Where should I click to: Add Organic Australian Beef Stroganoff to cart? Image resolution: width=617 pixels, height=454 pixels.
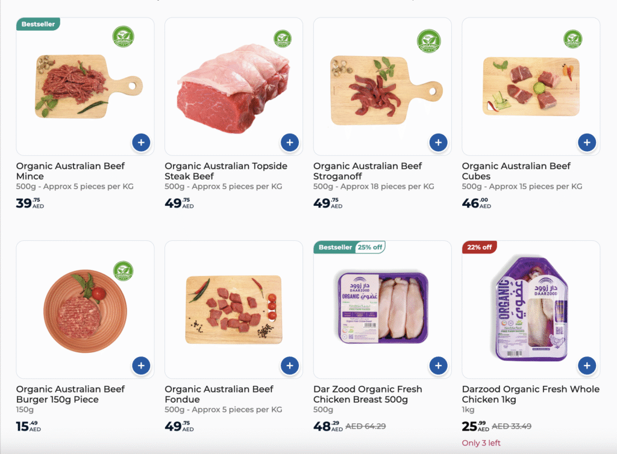coord(439,142)
